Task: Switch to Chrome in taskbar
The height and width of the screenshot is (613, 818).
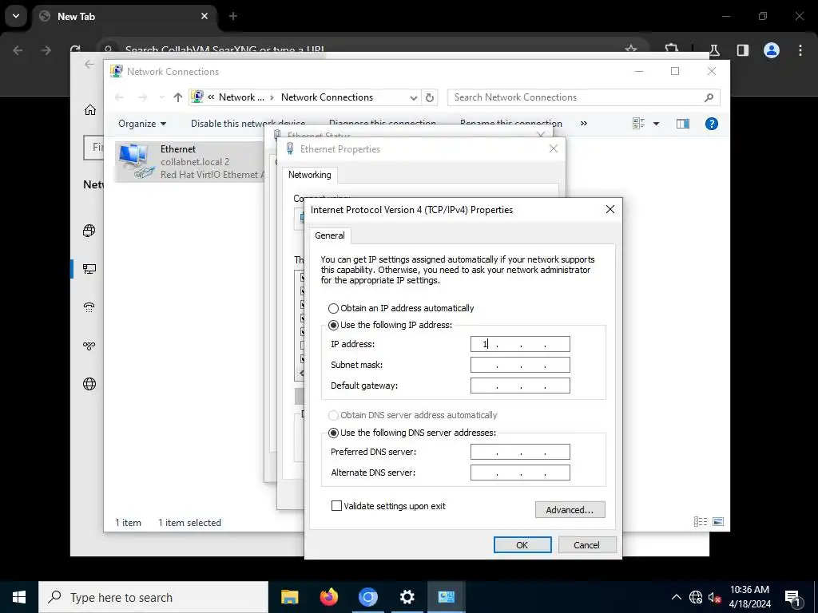Action: tap(367, 597)
